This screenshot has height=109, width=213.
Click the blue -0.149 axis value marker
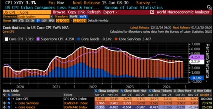pyautogui.click(x=197, y=78)
